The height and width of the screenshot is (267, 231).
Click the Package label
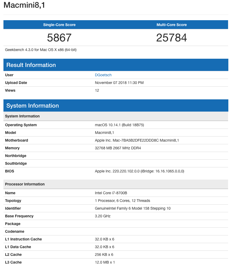coord(13,224)
